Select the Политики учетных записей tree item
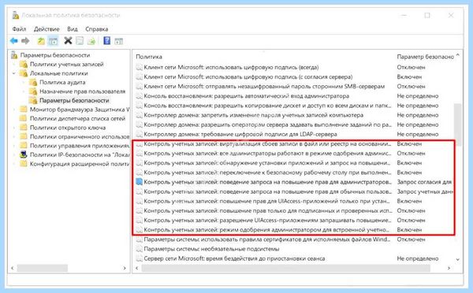The height and width of the screenshot is (293, 473). 67,65
